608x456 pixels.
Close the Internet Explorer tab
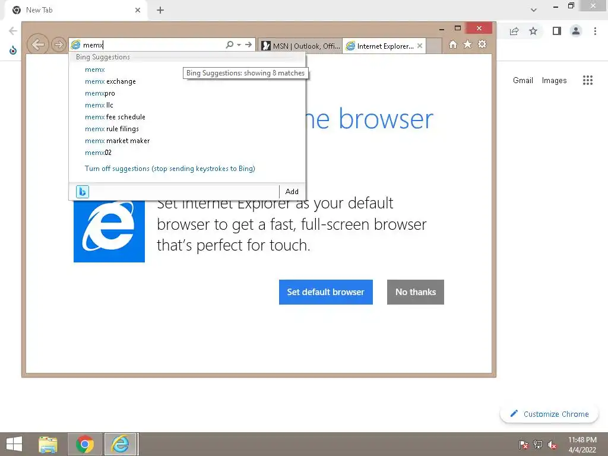[420, 46]
